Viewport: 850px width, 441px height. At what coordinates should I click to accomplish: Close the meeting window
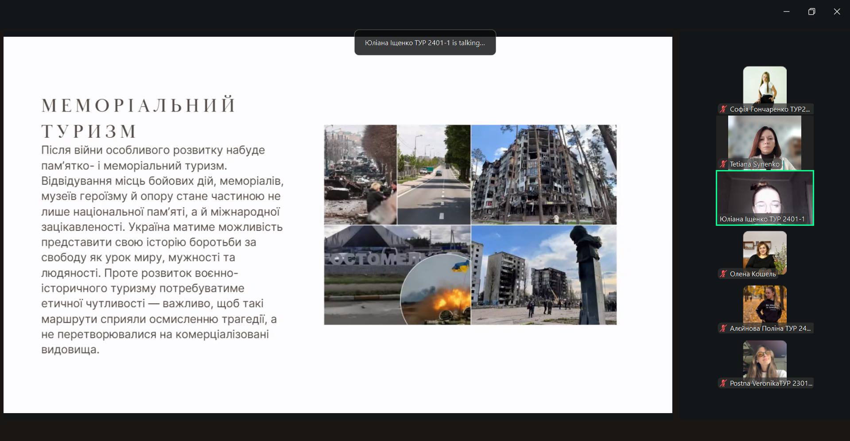click(x=837, y=12)
